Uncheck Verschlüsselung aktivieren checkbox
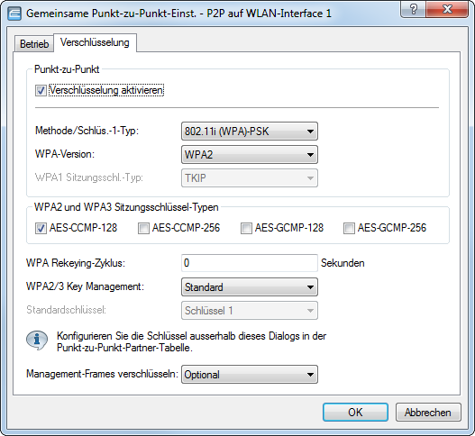The height and width of the screenshot is (436, 475). [41, 90]
